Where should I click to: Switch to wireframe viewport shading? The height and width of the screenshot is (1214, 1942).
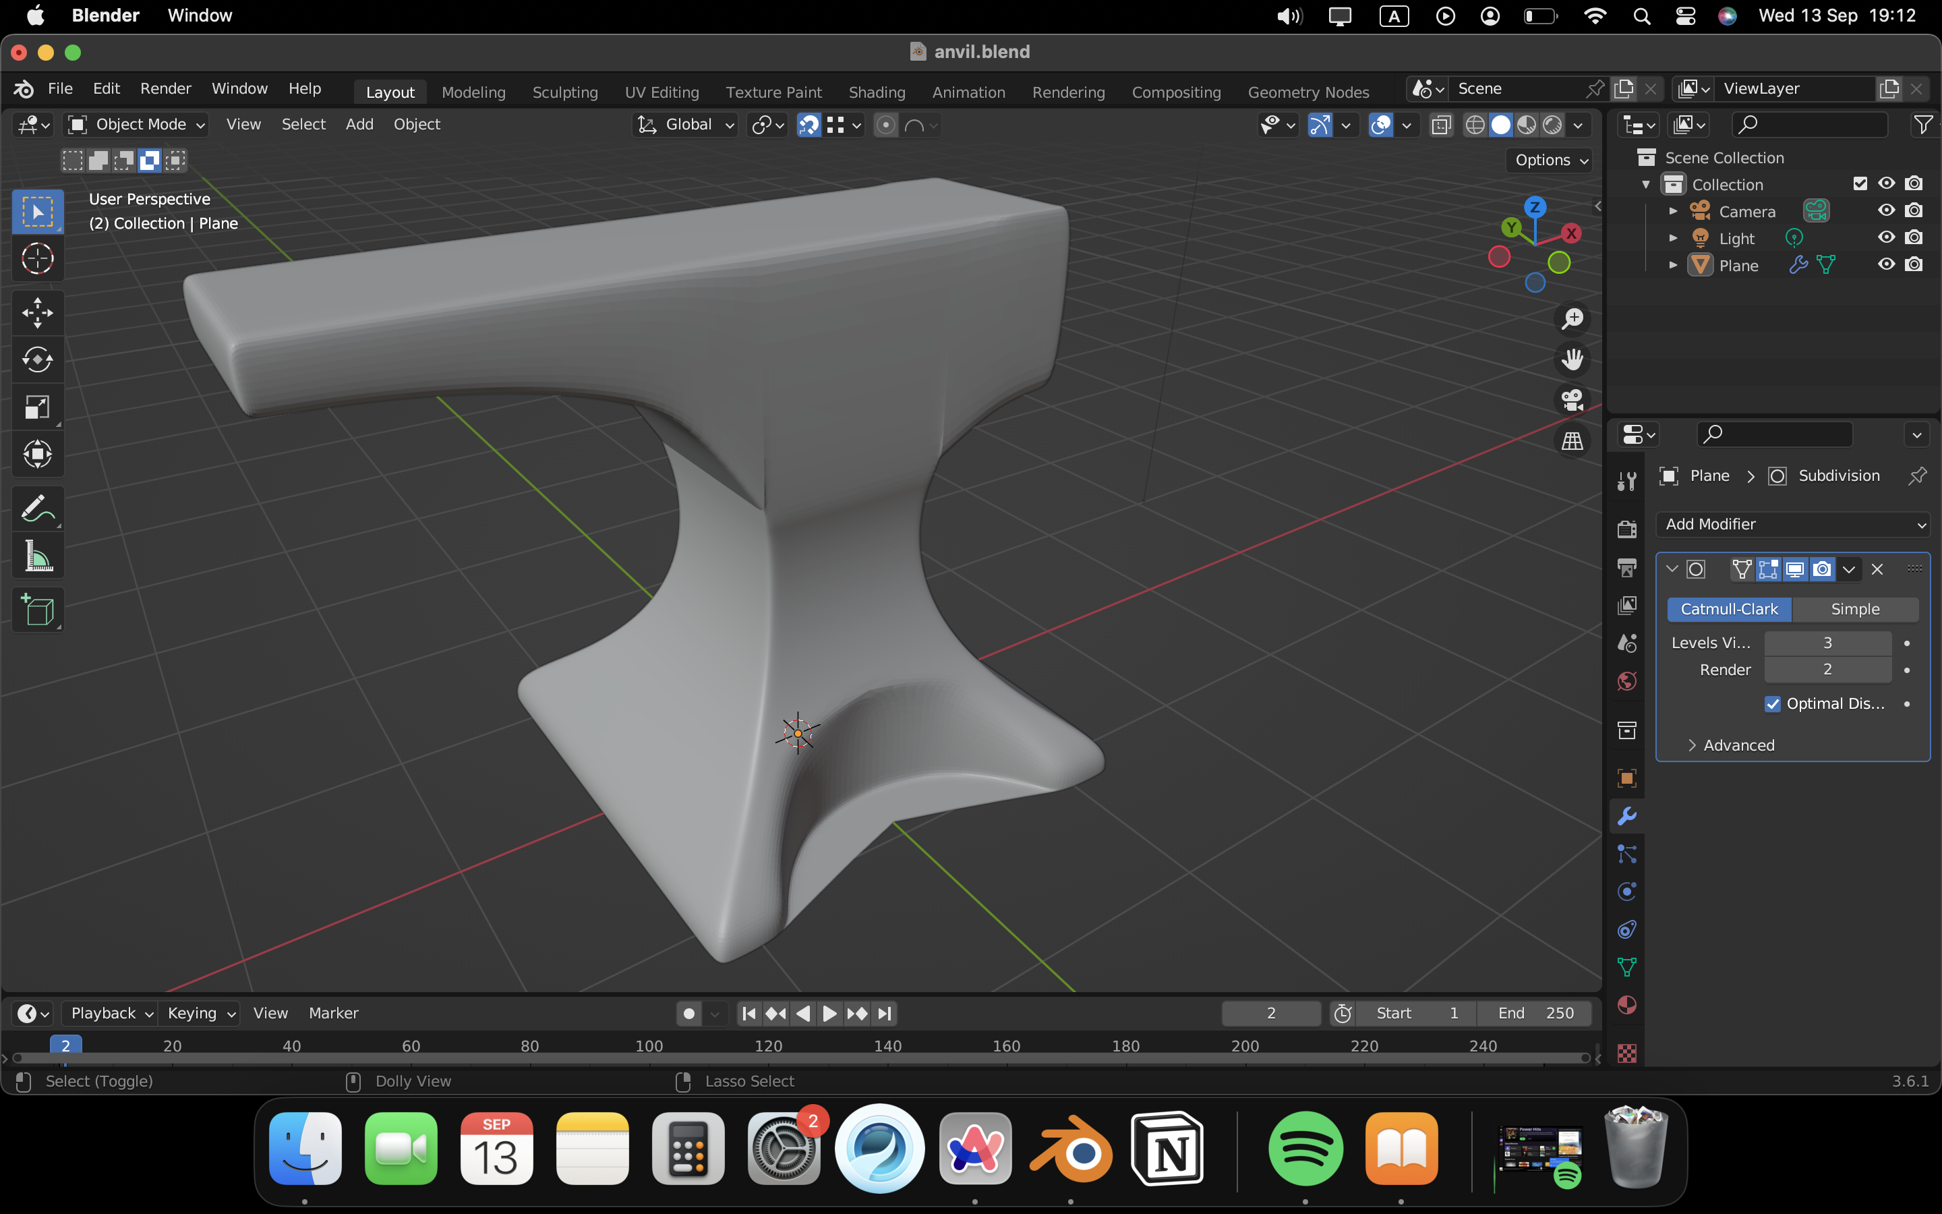(1475, 125)
